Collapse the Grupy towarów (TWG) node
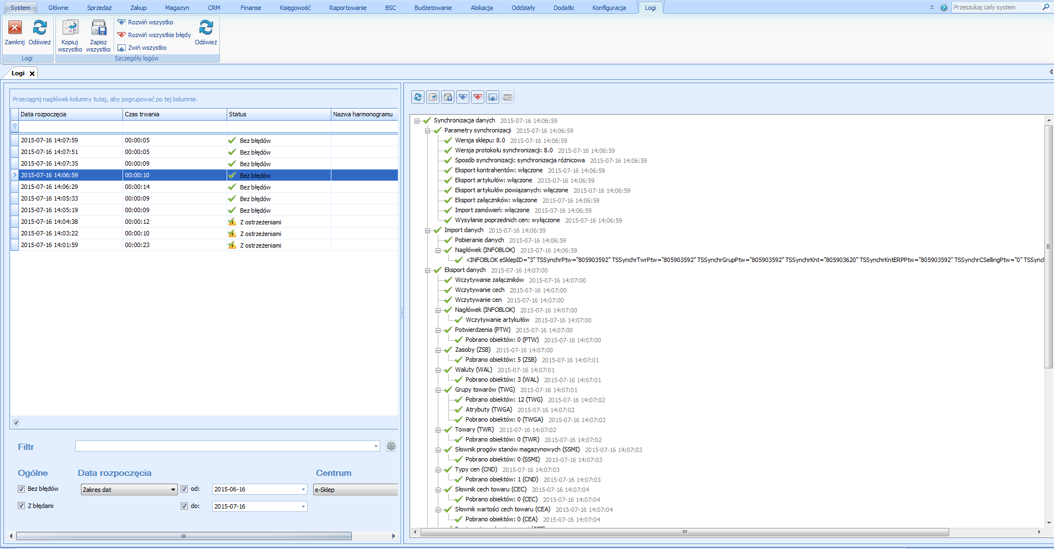The width and height of the screenshot is (1054, 549). point(438,390)
